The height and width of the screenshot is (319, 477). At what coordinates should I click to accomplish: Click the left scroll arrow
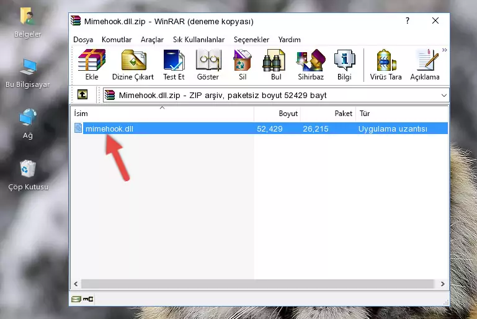point(76,284)
